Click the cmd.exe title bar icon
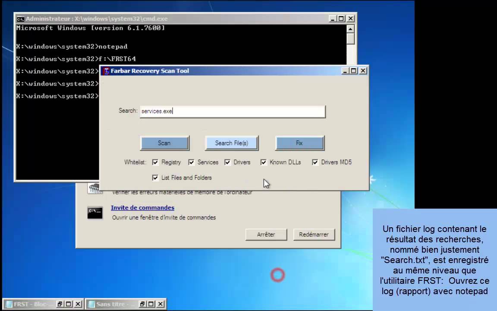This screenshot has height=311, width=497. [x=20, y=19]
